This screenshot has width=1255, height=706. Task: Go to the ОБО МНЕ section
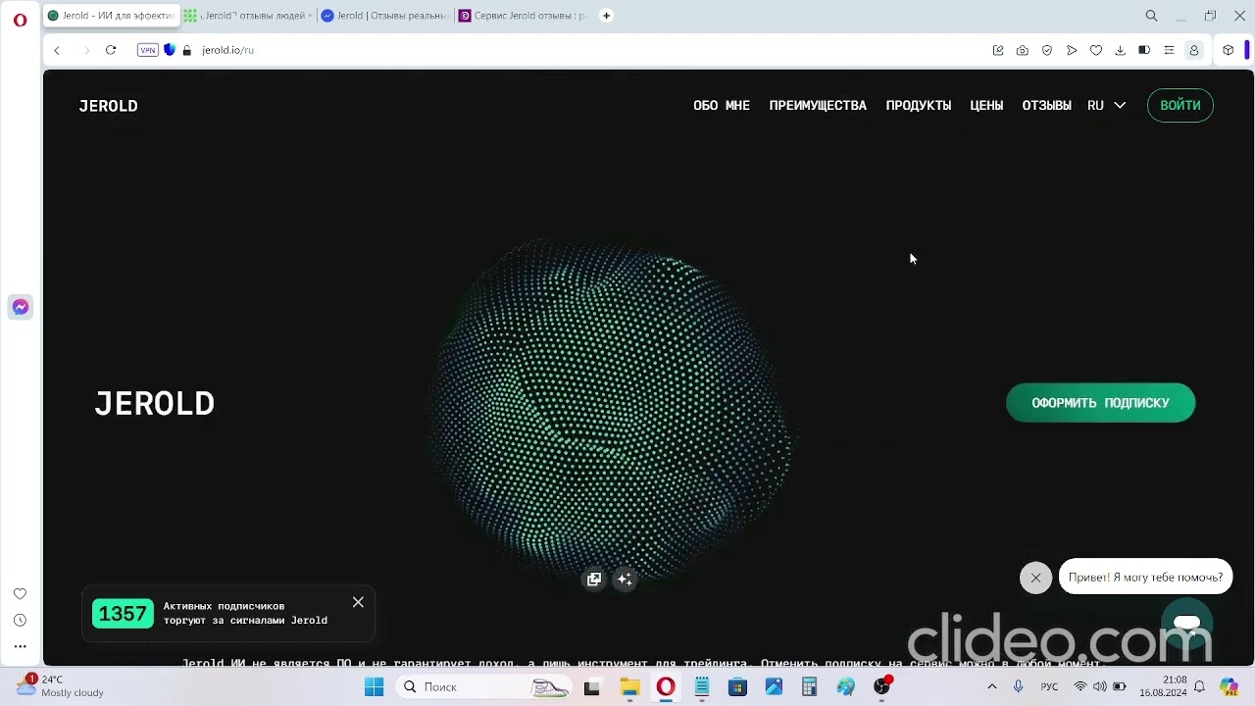point(722,106)
